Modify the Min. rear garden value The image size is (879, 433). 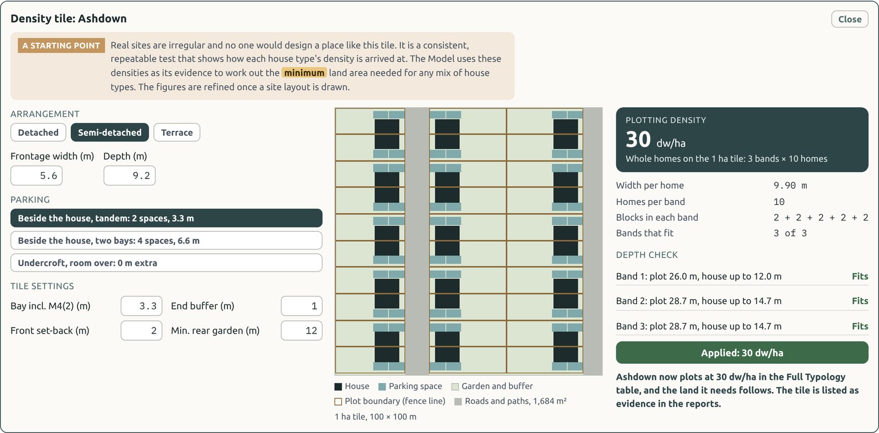(302, 330)
